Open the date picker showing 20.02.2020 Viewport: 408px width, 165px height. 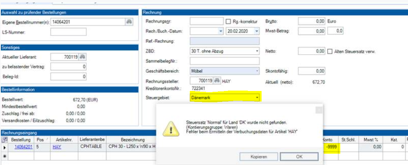pos(257,31)
